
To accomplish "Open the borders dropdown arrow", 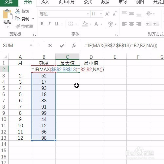I will point(76,24).
